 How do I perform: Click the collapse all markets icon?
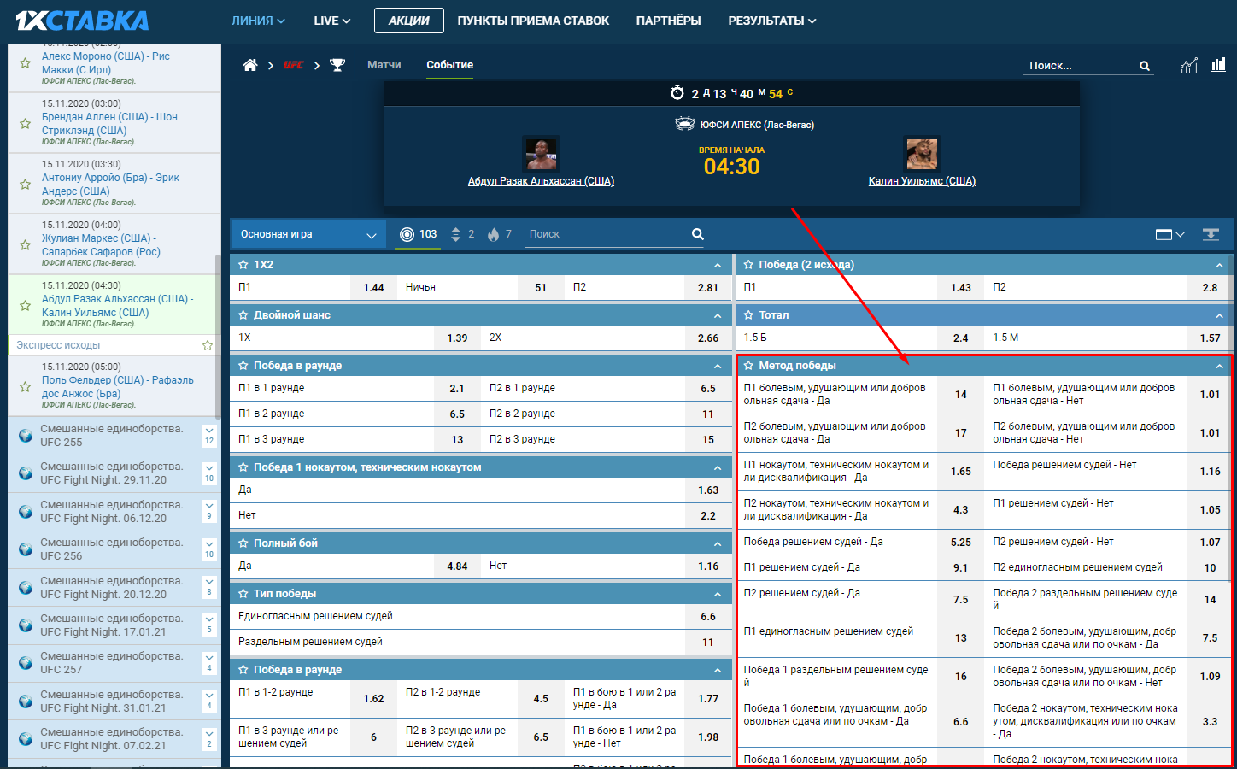[x=1211, y=234]
